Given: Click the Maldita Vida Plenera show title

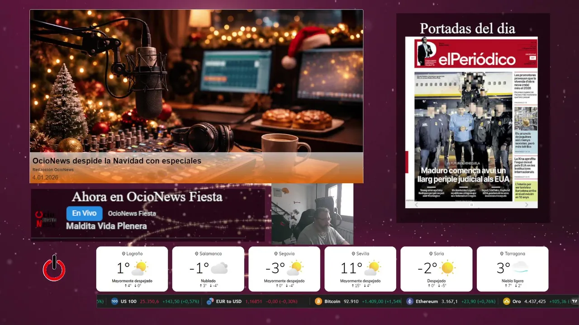Looking at the screenshot, I should (x=106, y=226).
